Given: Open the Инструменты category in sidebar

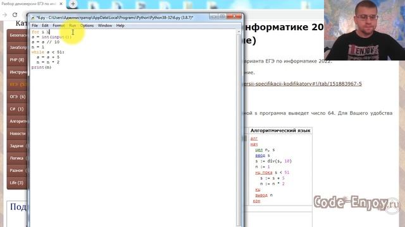Looking at the screenshot, I should point(17,72).
